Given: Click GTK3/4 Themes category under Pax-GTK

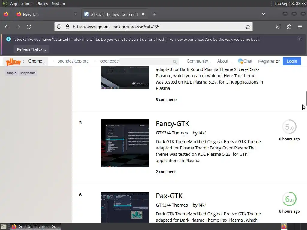Looking at the screenshot, I should pos(172,205).
